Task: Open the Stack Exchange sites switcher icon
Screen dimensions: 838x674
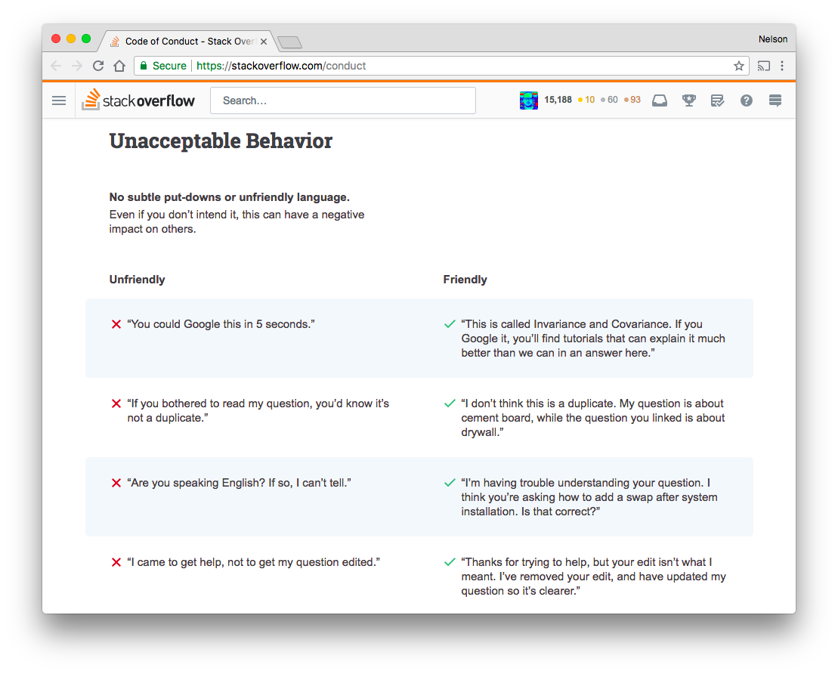Action: (x=775, y=100)
